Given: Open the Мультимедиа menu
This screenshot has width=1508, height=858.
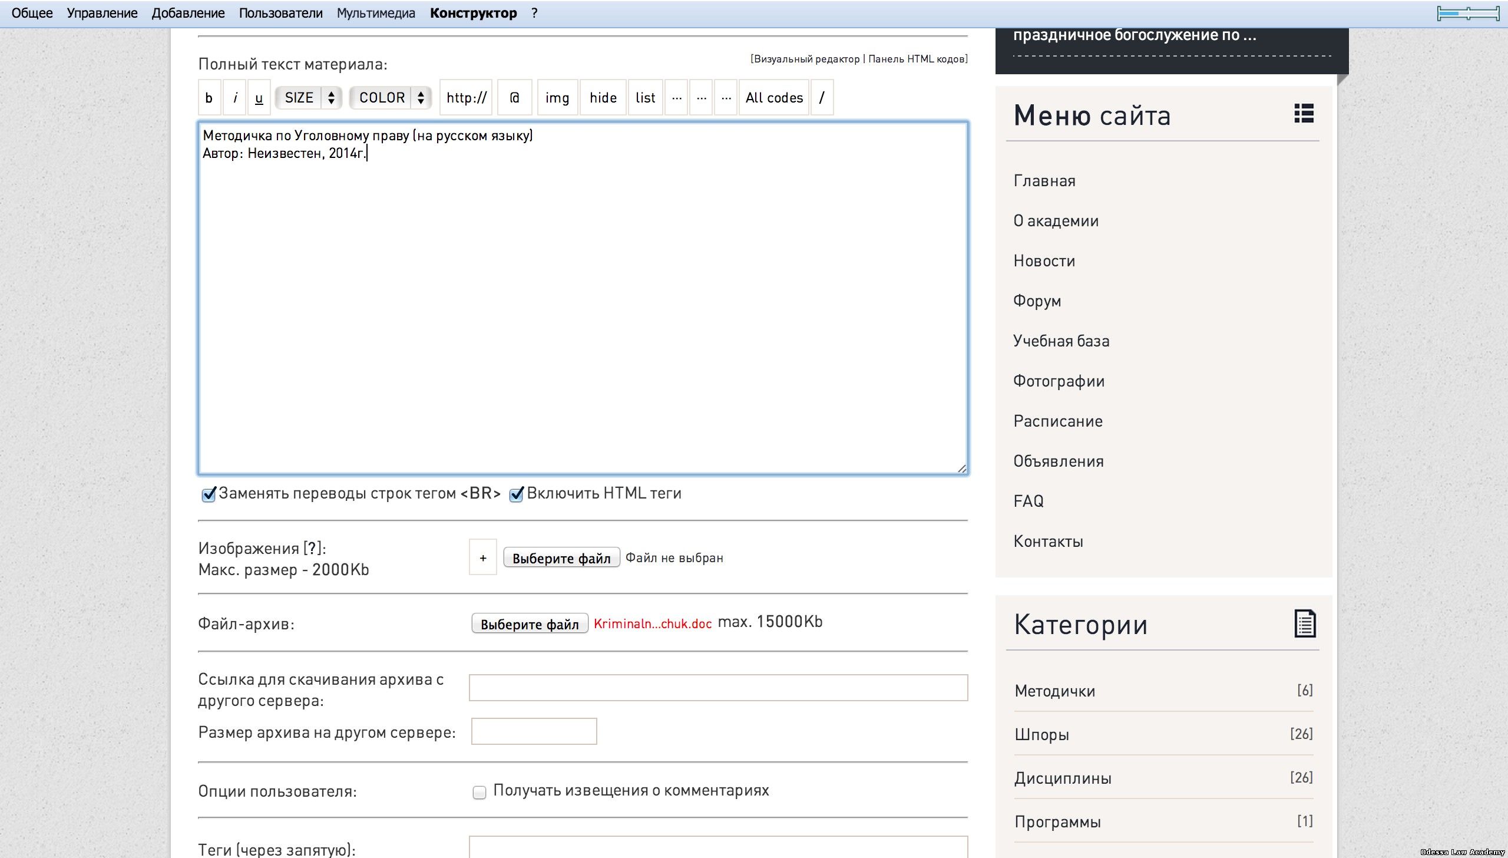Looking at the screenshot, I should pyautogui.click(x=376, y=13).
